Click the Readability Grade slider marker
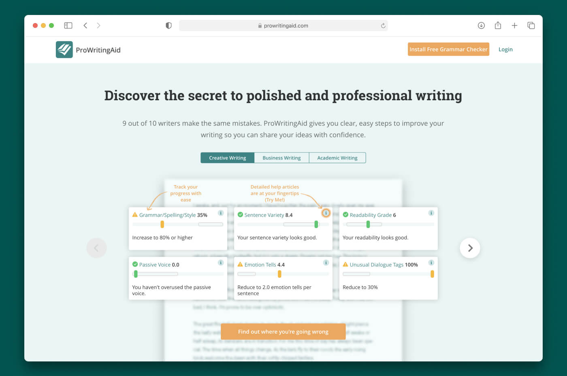Screen dimensions: 567x376 pos(368,224)
